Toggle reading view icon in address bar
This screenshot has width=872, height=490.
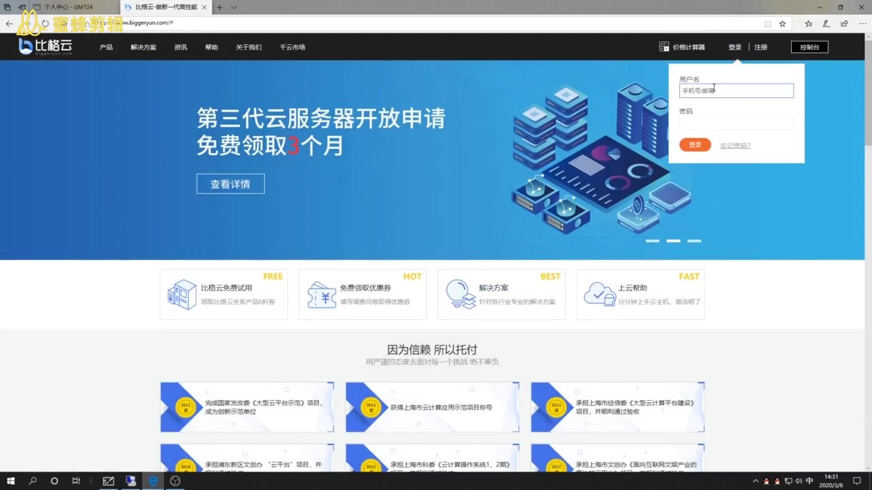768,23
